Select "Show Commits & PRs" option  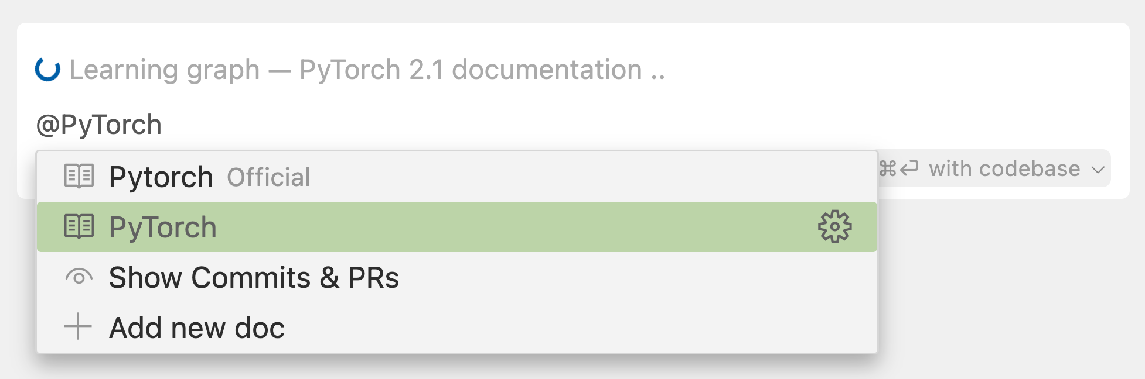[x=254, y=278]
